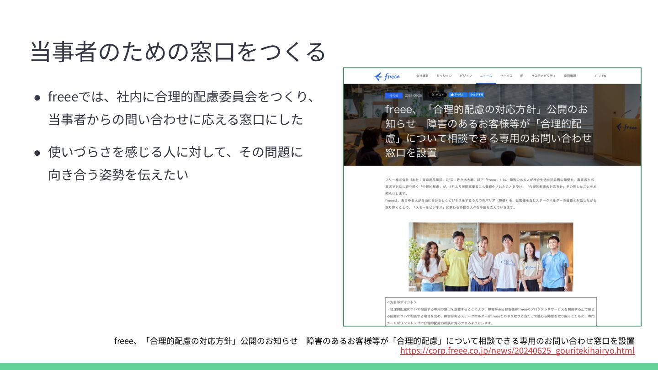The height and width of the screenshot is (370, 658).
Task: Click the Facebook いいね！ button
Action: (457, 95)
